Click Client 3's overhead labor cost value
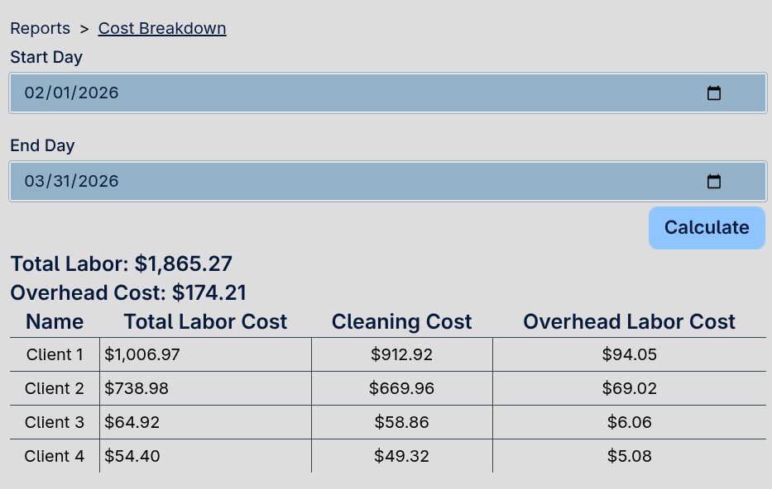 [x=629, y=422]
